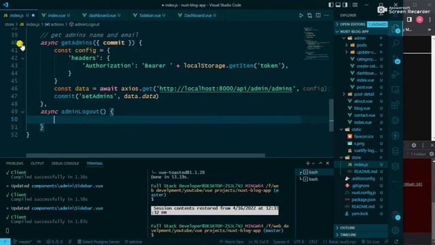
Task: Open the browser three-dot menu
Action: tap(430, 20)
